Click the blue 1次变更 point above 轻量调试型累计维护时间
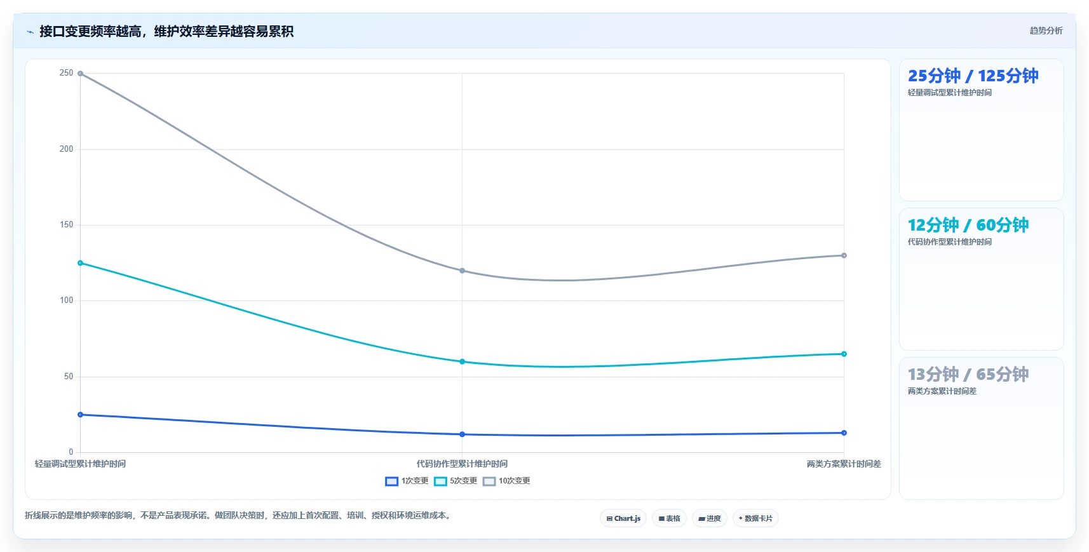This screenshot has height=552, width=1089. (x=80, y=415)
